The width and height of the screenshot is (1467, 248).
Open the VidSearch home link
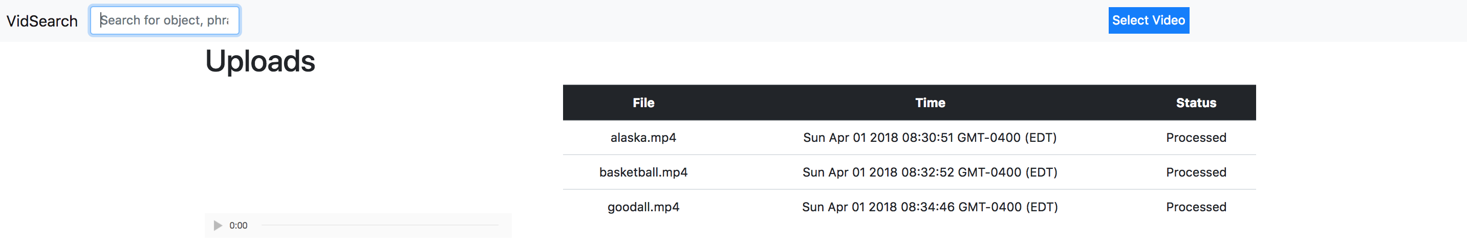[x=42, y=21]
